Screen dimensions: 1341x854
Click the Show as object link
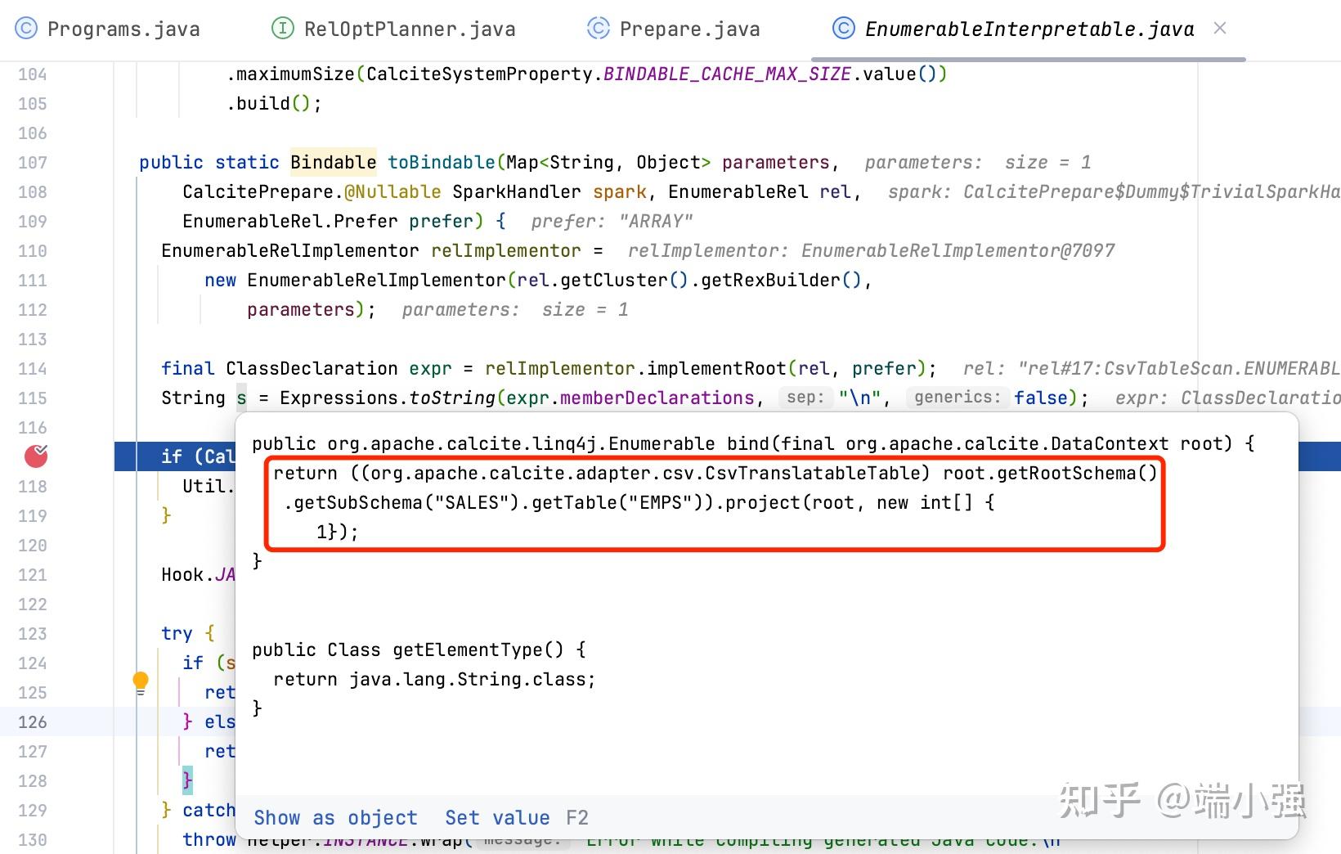(x=335, y=818)
